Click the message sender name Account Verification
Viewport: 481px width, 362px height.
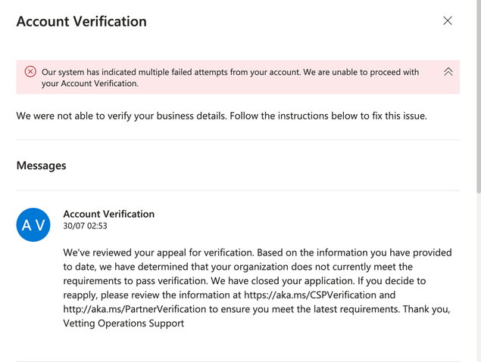coord(108,214)
